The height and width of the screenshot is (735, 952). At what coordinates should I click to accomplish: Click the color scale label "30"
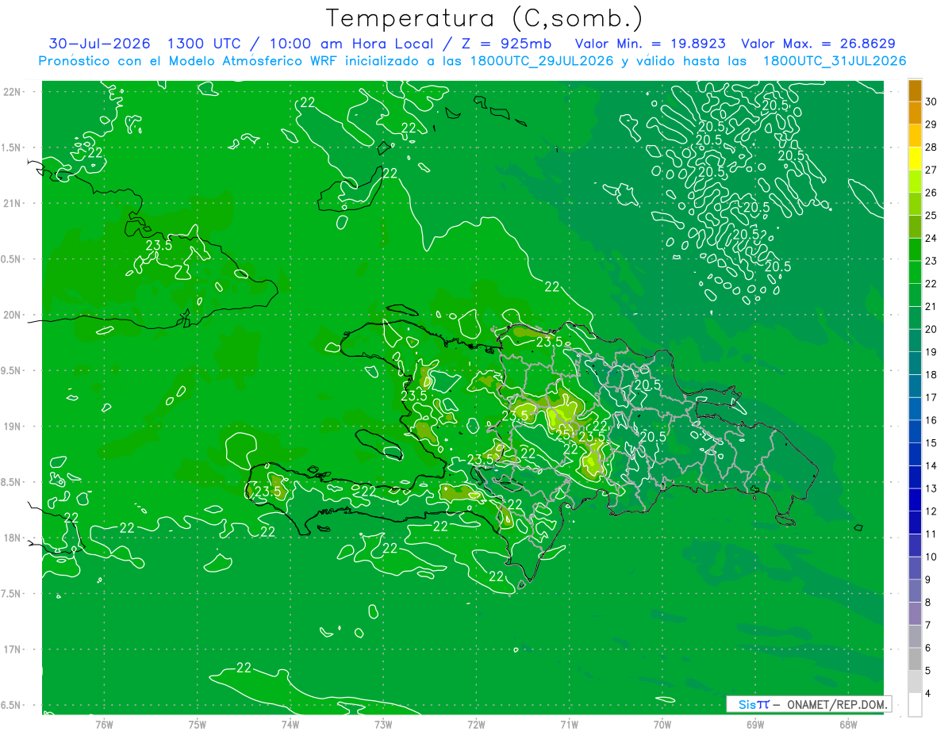click(x=931, y=101)
